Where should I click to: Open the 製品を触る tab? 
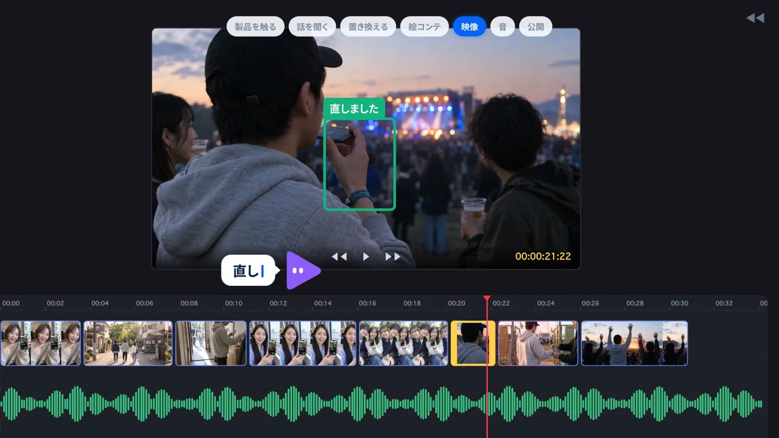click(256, 27)
